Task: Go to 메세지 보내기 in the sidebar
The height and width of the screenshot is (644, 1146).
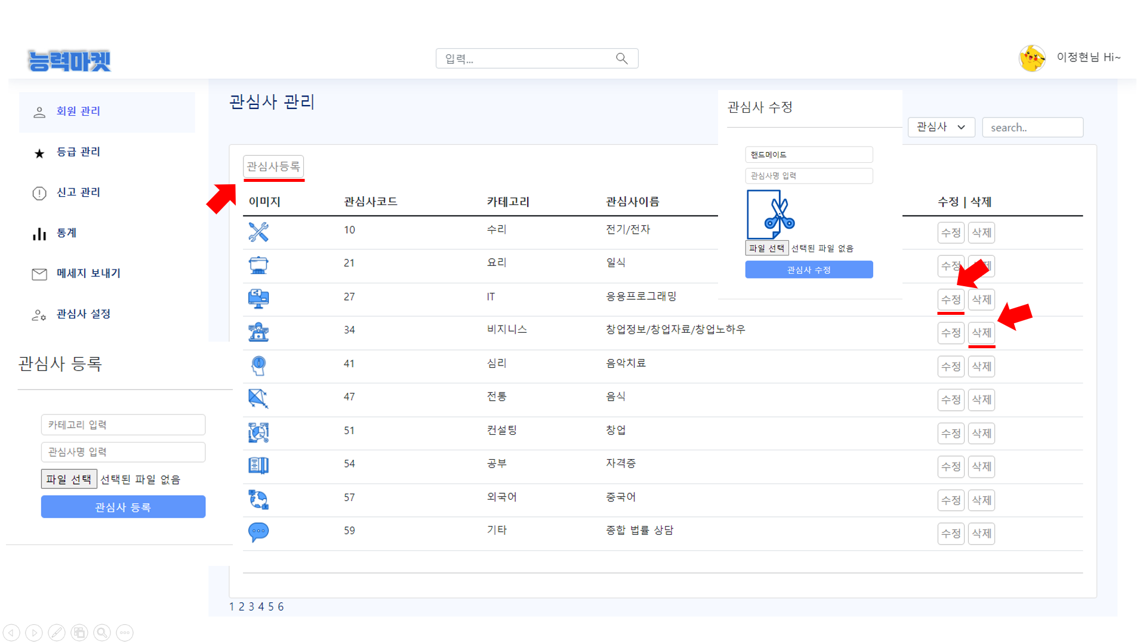Action: [x=88, y=274]
